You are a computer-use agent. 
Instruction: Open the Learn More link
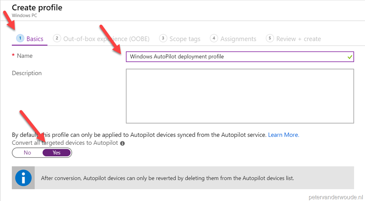tap(283, 135)
